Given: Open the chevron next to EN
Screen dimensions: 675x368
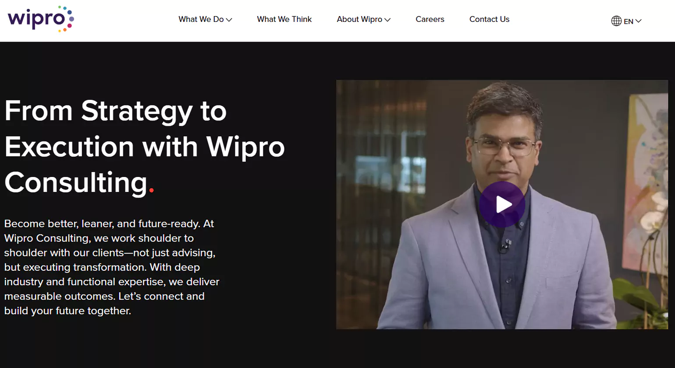Looking at the screenshot, I should 639,21.
